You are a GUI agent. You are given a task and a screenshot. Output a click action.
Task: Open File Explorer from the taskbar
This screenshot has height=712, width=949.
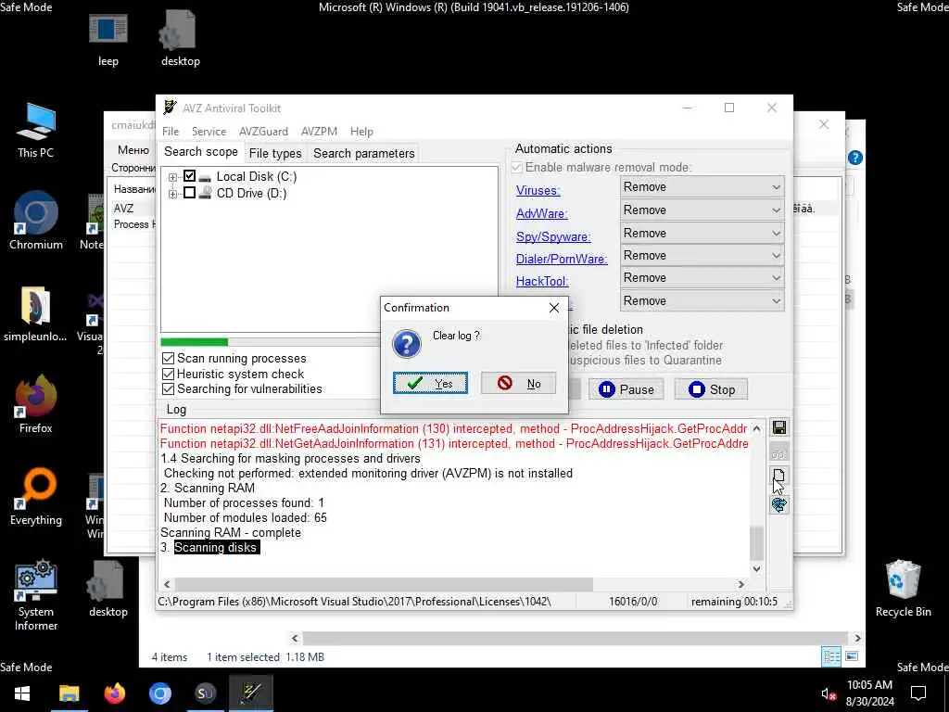pyautogui.click(x=69, y=693)
